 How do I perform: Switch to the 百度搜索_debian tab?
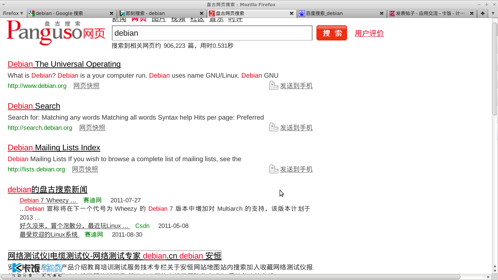click(342, 13)
